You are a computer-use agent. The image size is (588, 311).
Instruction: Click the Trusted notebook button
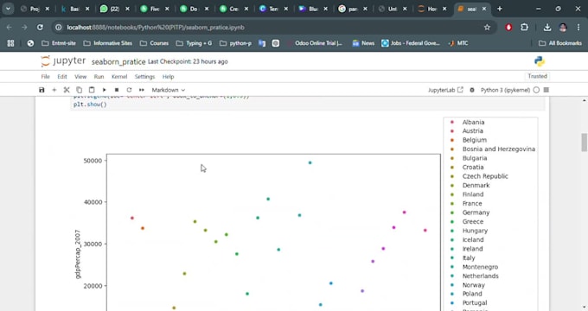tap(537, 76)
